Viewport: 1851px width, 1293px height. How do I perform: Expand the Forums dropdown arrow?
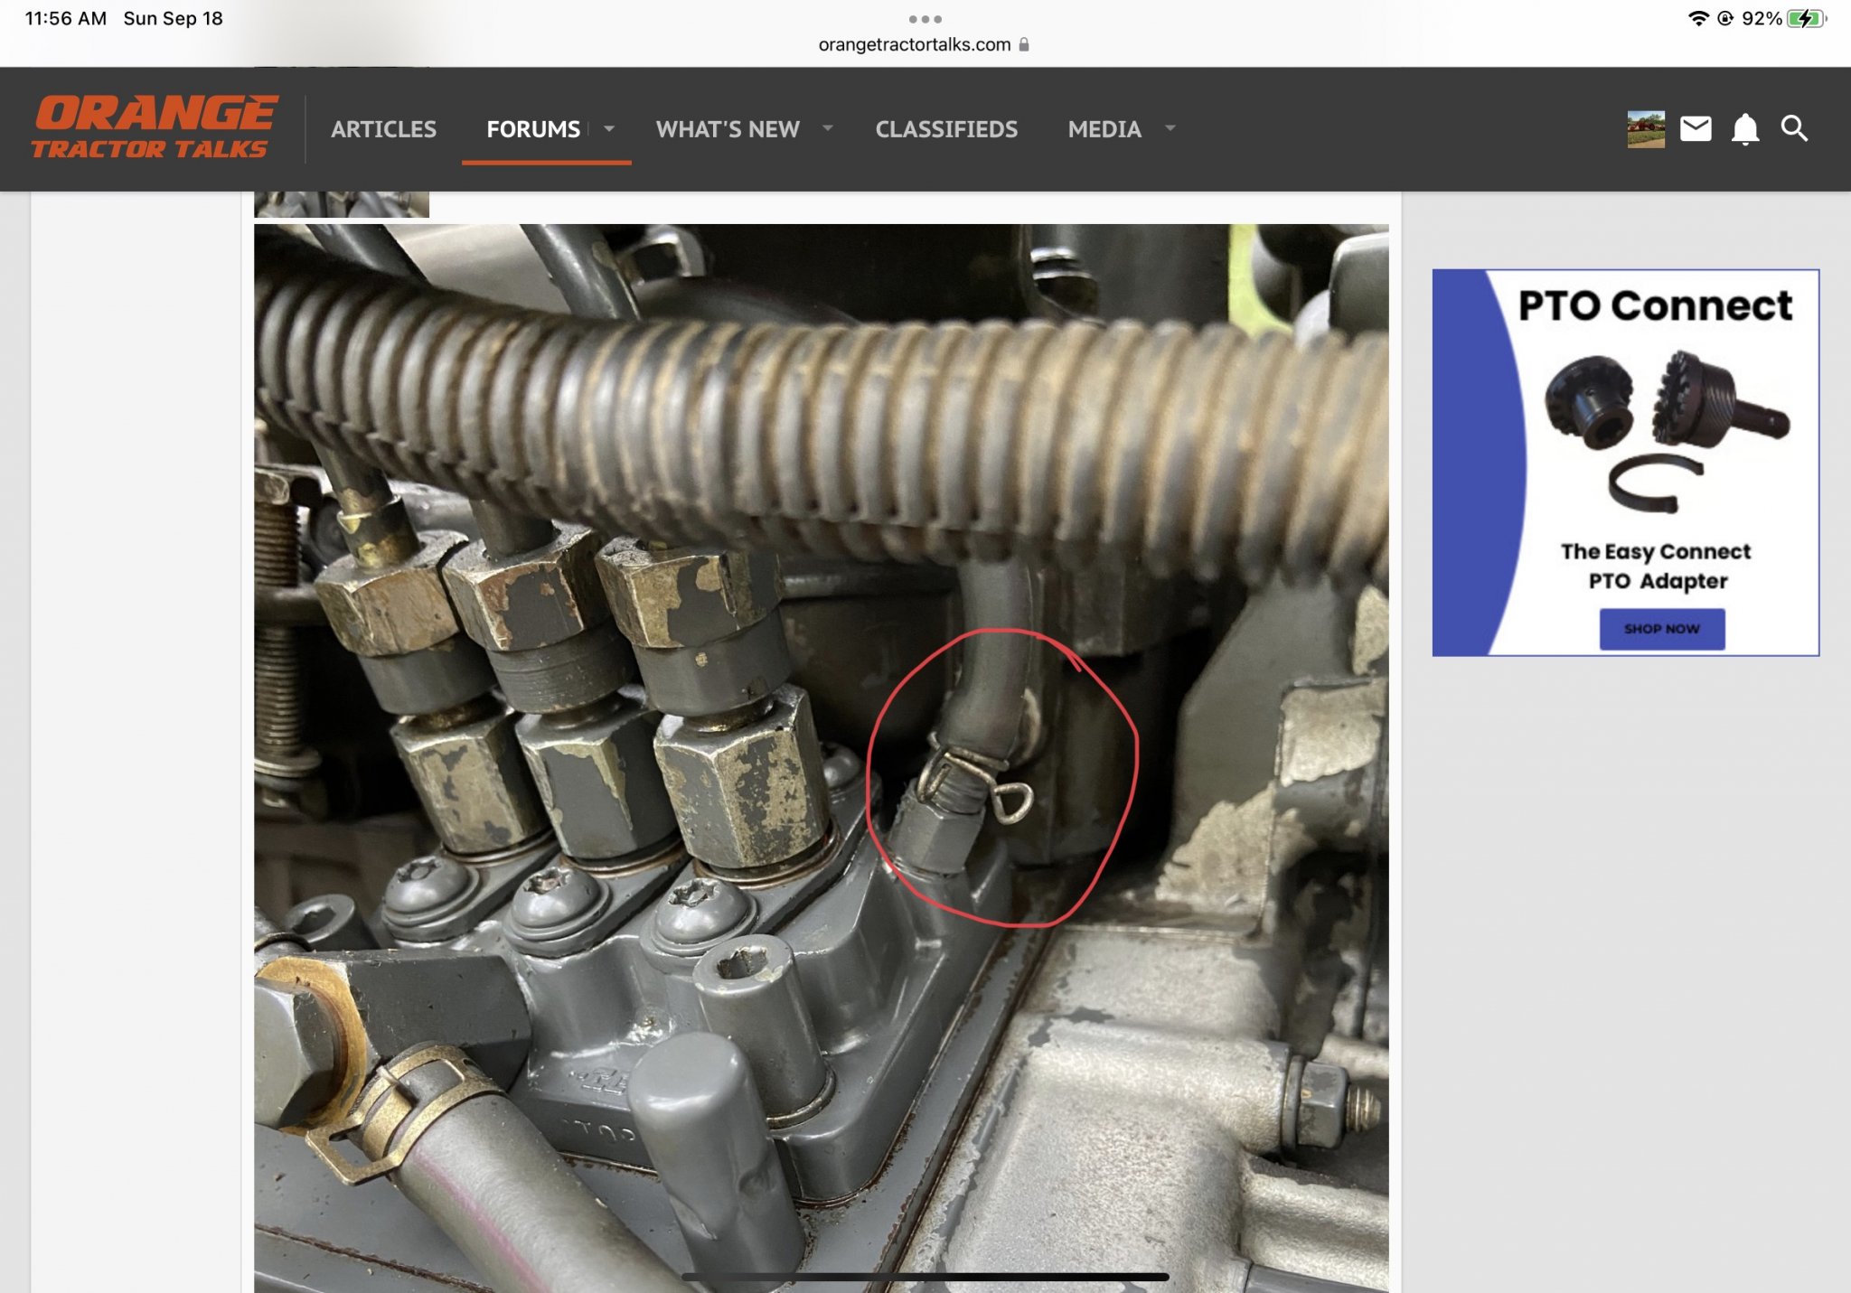click(x=610, y=129)
